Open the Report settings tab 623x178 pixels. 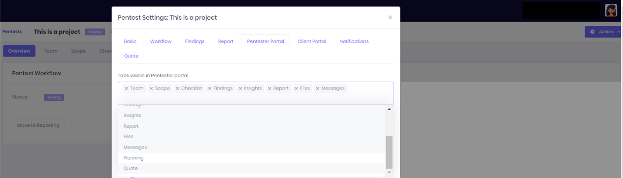click(226, 41)
